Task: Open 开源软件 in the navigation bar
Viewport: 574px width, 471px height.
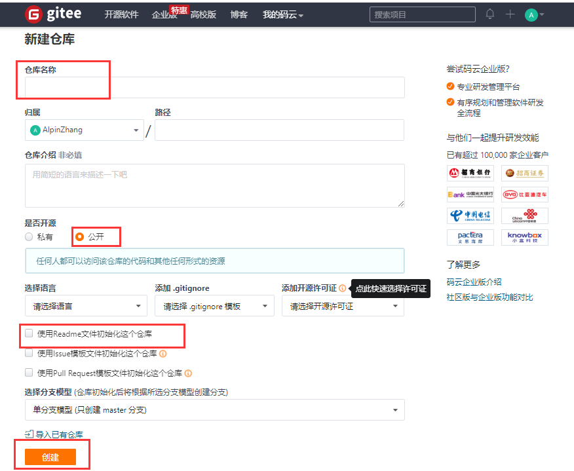Action: pos(121,14)
